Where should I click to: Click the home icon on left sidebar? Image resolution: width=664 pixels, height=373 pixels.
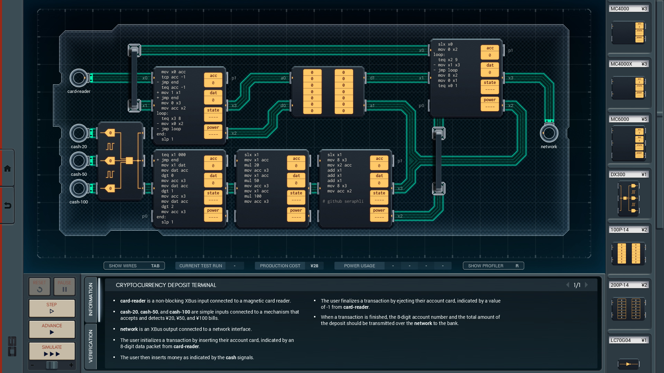tap(7, 169)
